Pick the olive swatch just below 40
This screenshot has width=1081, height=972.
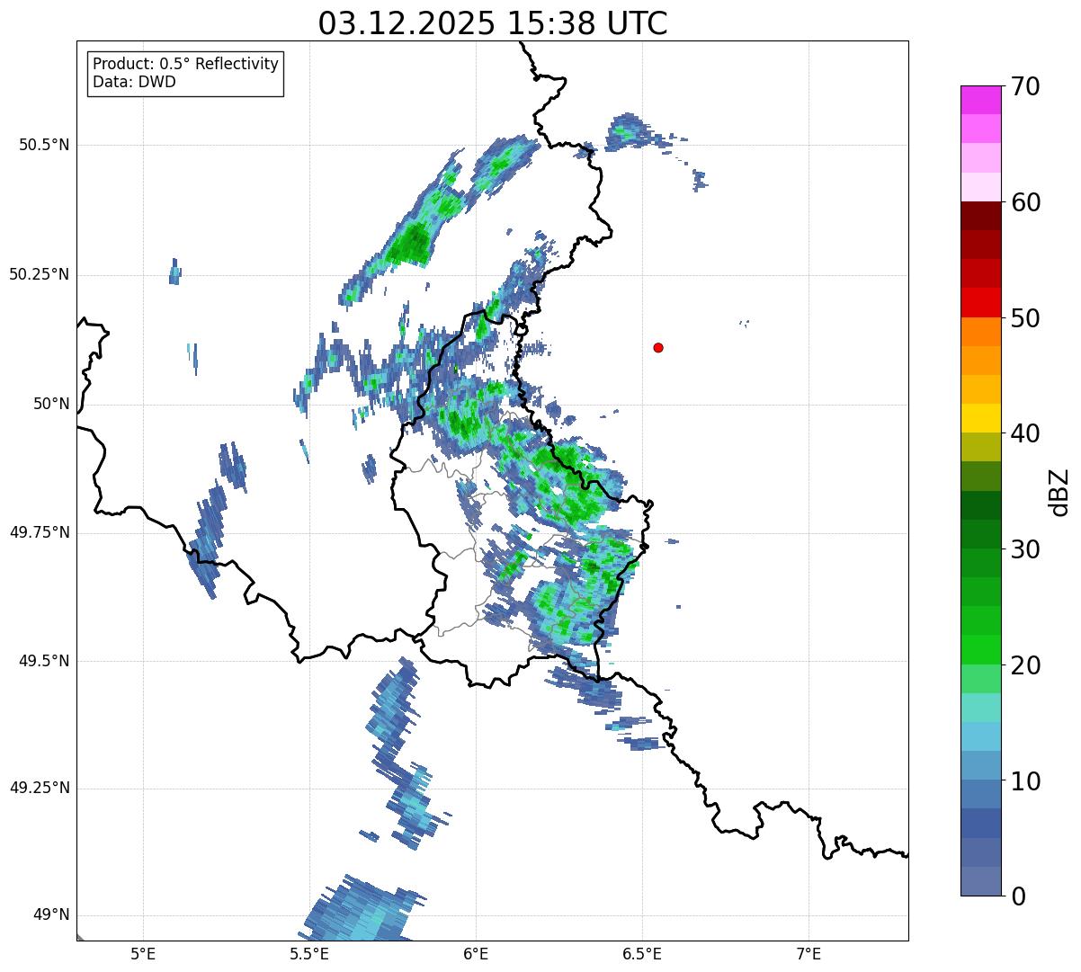coord(980,447)
